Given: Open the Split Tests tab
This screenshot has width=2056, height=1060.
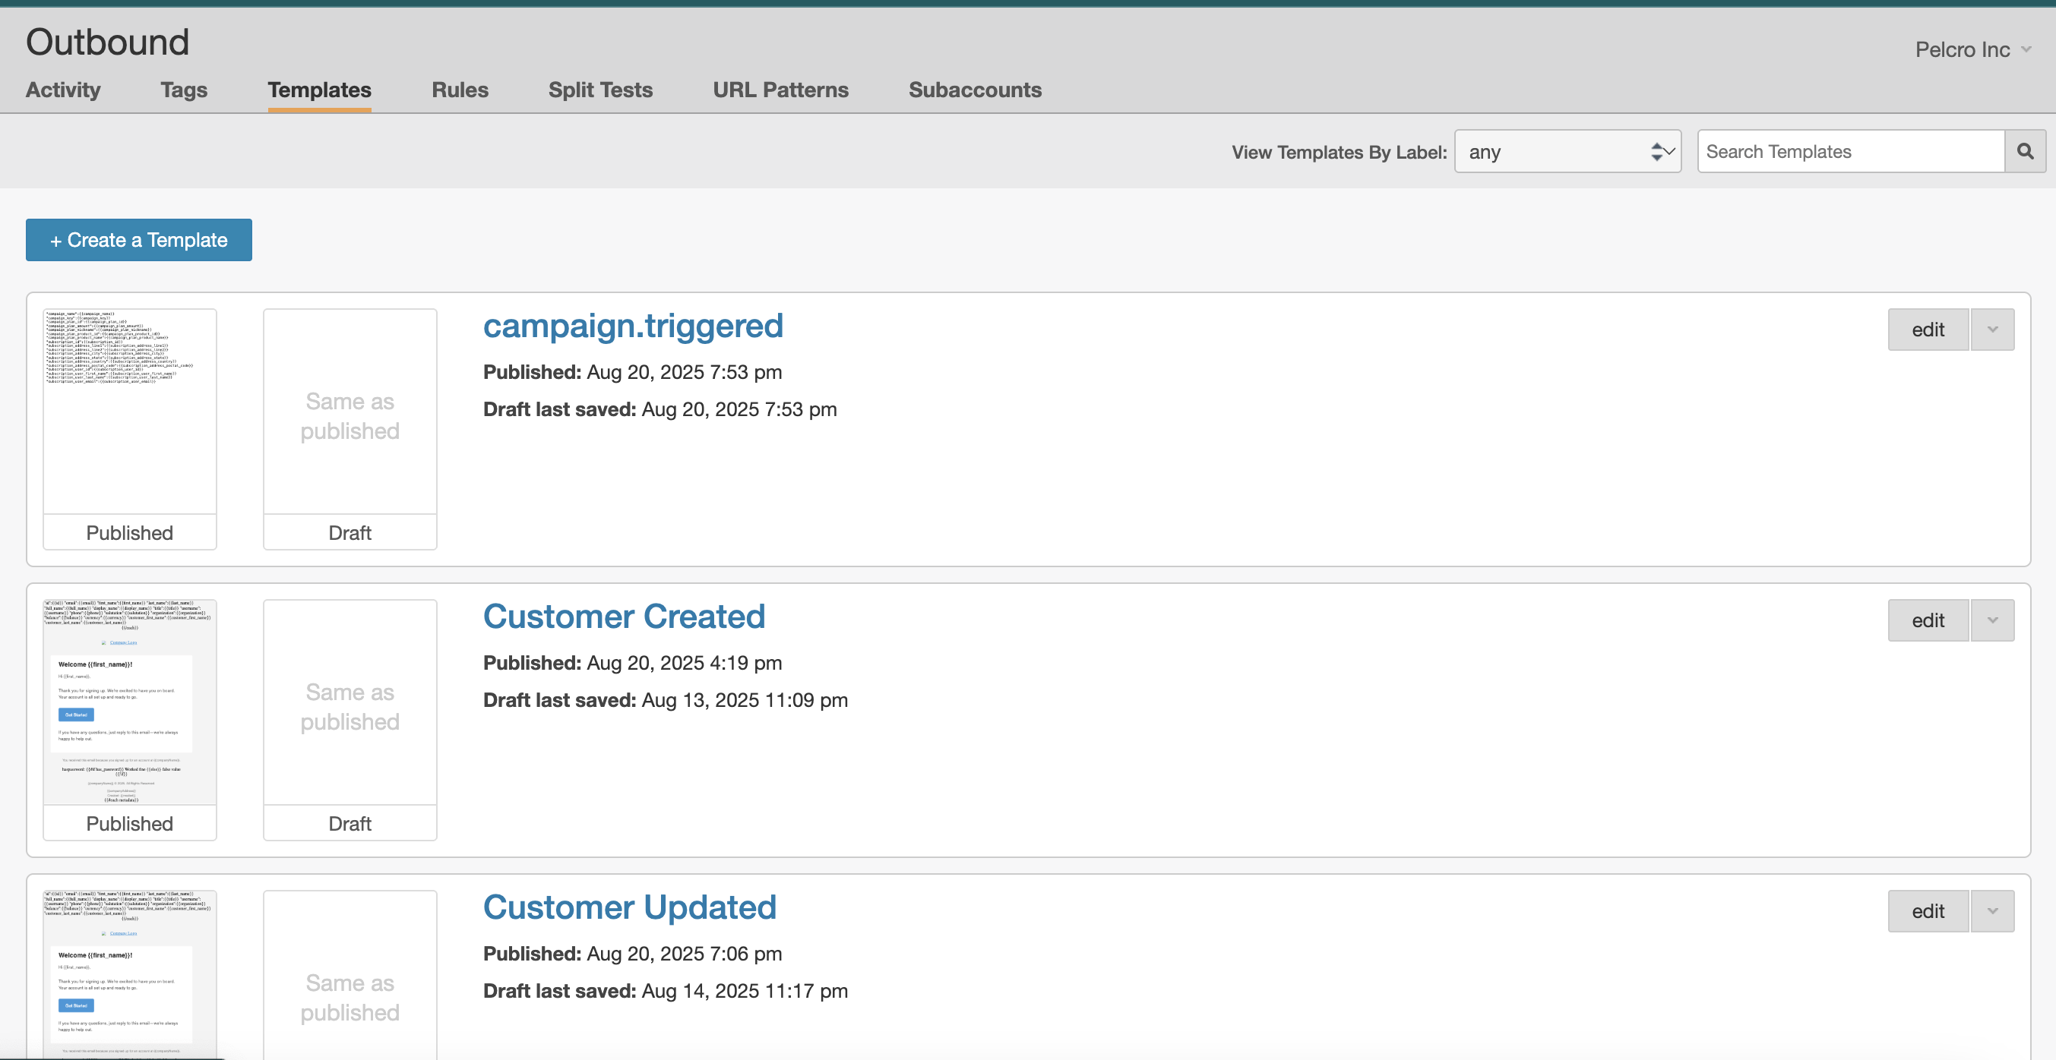Looking at the screenshot, I should 600,90.
